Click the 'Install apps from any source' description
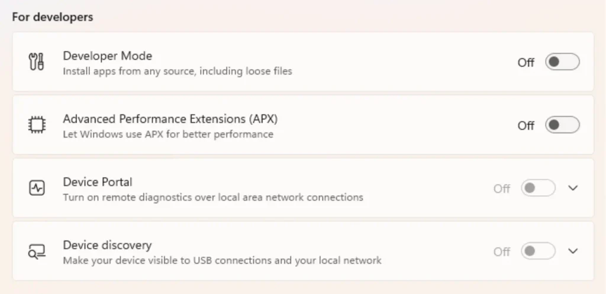Image resolution: width=606 pixels, height=294 pixels. click(178, 72)
